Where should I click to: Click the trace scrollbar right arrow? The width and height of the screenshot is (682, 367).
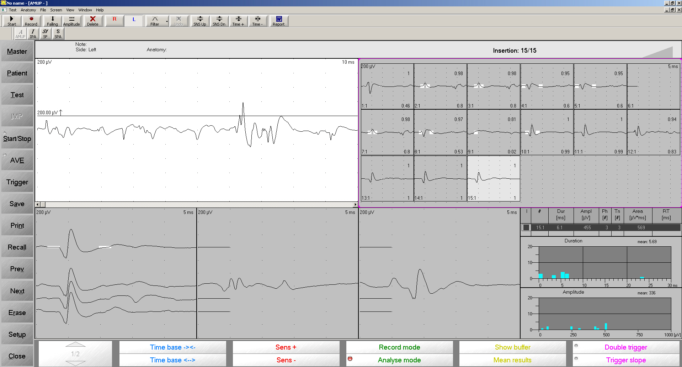(x=355, y=205)
